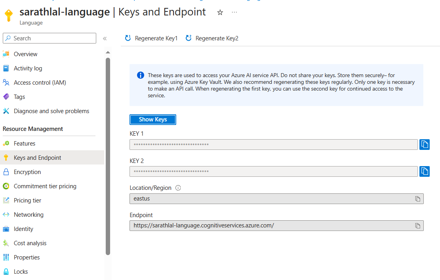Open the more options ellipsis menu
The width and height of the screenshot is (440, 280).
(x=234, y=12)
